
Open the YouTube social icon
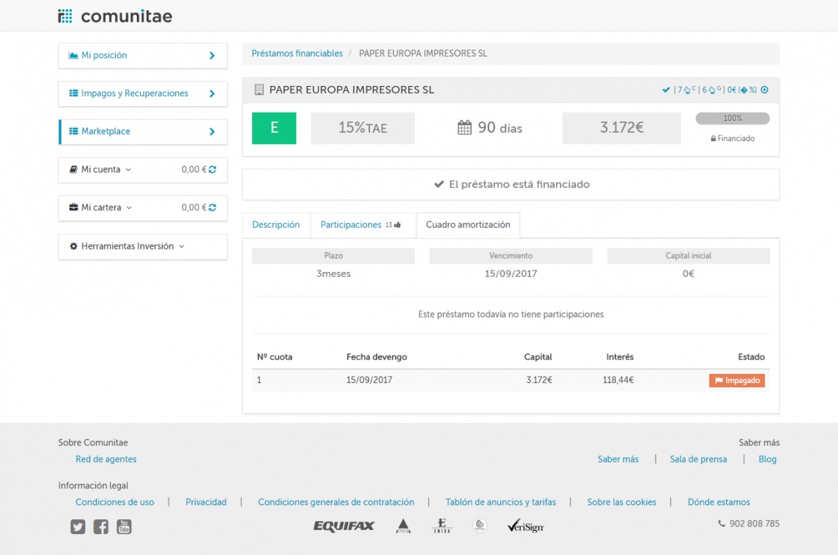tap(124, 527)
